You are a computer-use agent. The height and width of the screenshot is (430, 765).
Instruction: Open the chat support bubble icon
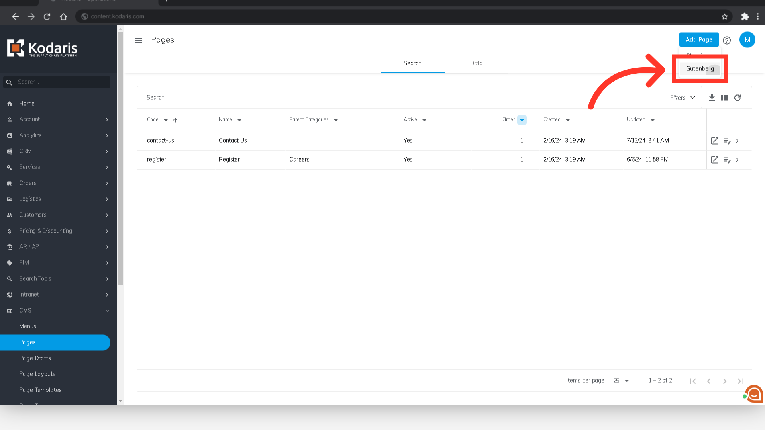pos(754,394)
